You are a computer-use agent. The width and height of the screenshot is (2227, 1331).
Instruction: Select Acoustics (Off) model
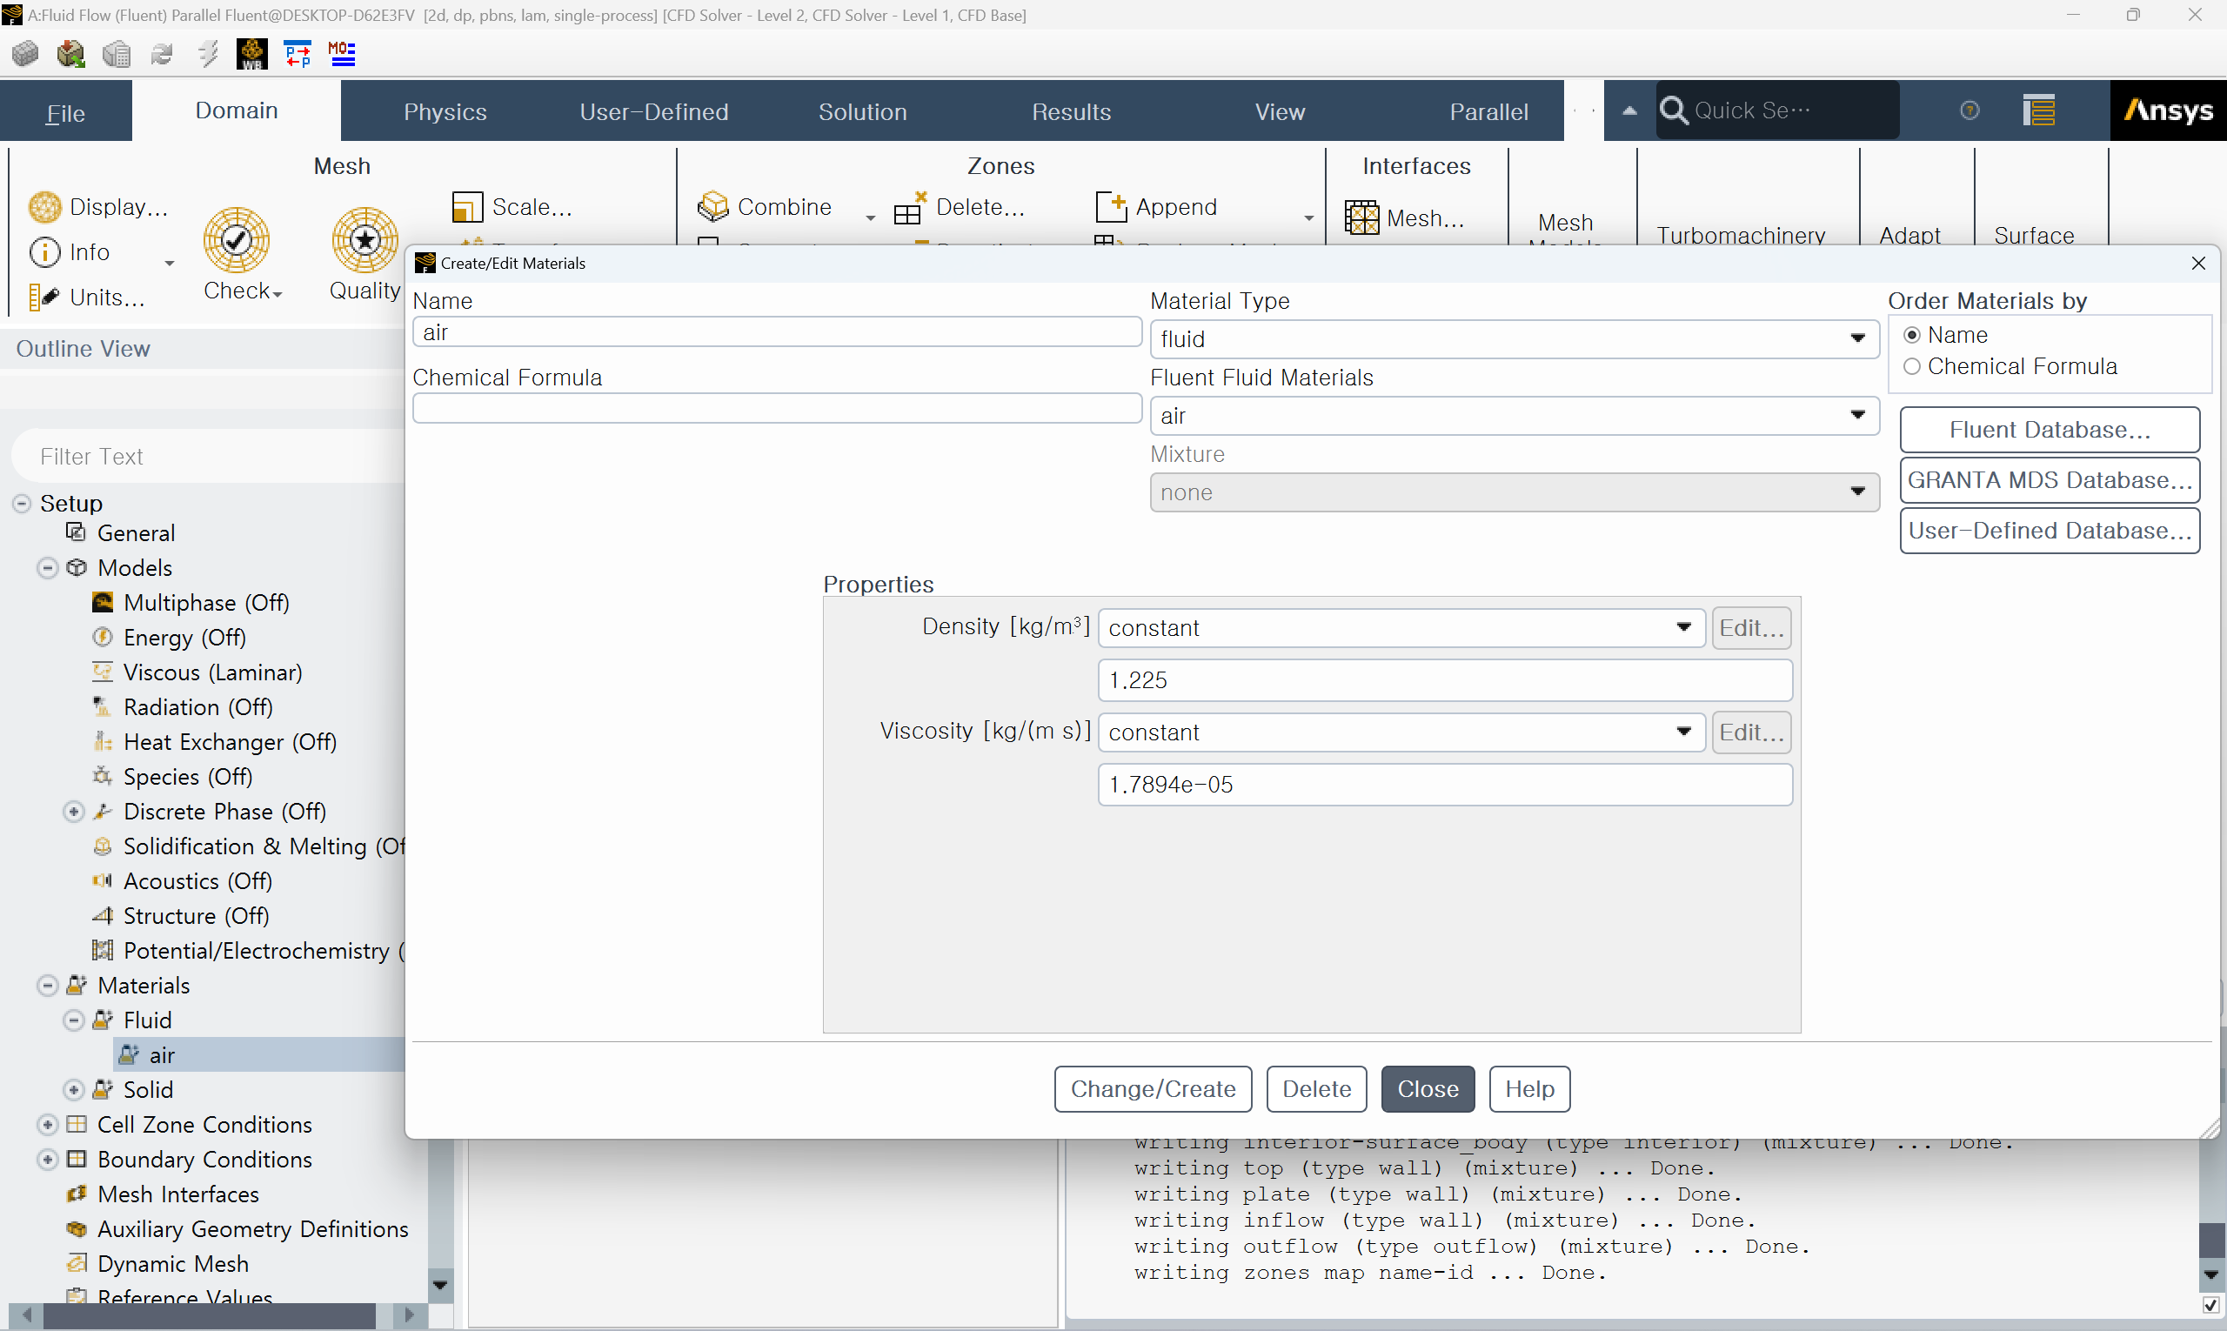197,881
